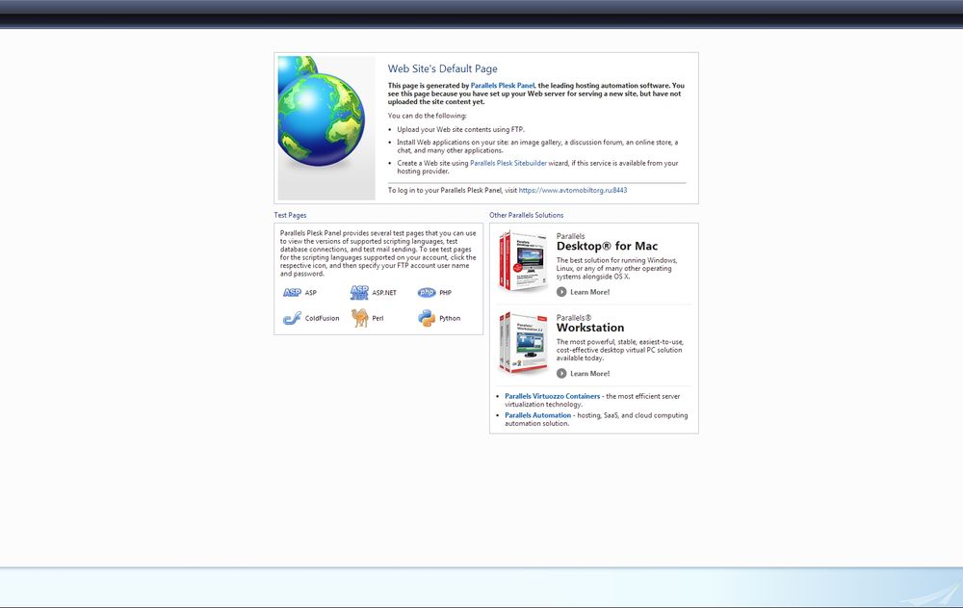
Task: Click Learn More under Desktop for Mac
Action: click(x=589, y=292)
